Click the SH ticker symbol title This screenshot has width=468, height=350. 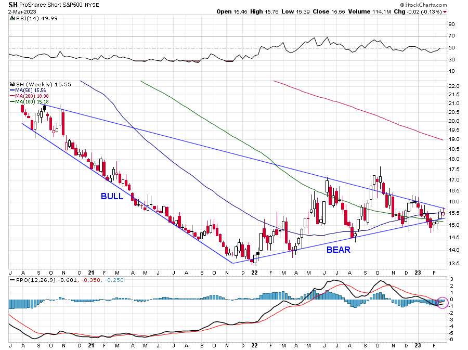(13, 5)
